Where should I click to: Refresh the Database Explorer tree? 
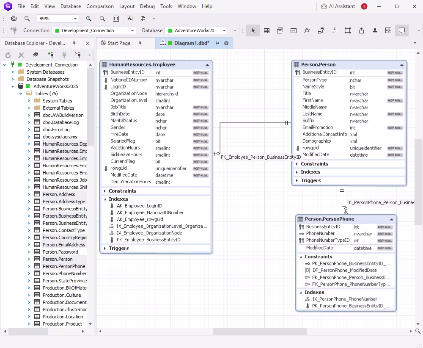point(8,55)
